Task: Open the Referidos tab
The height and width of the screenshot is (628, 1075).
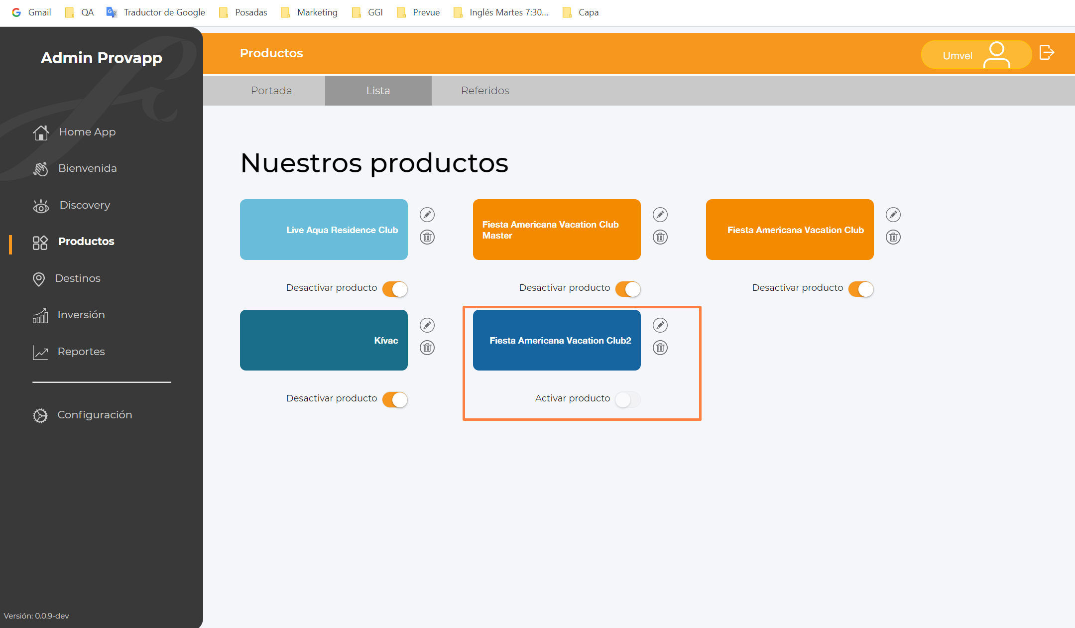Action: pyautogui.click(x=485, y=91)
